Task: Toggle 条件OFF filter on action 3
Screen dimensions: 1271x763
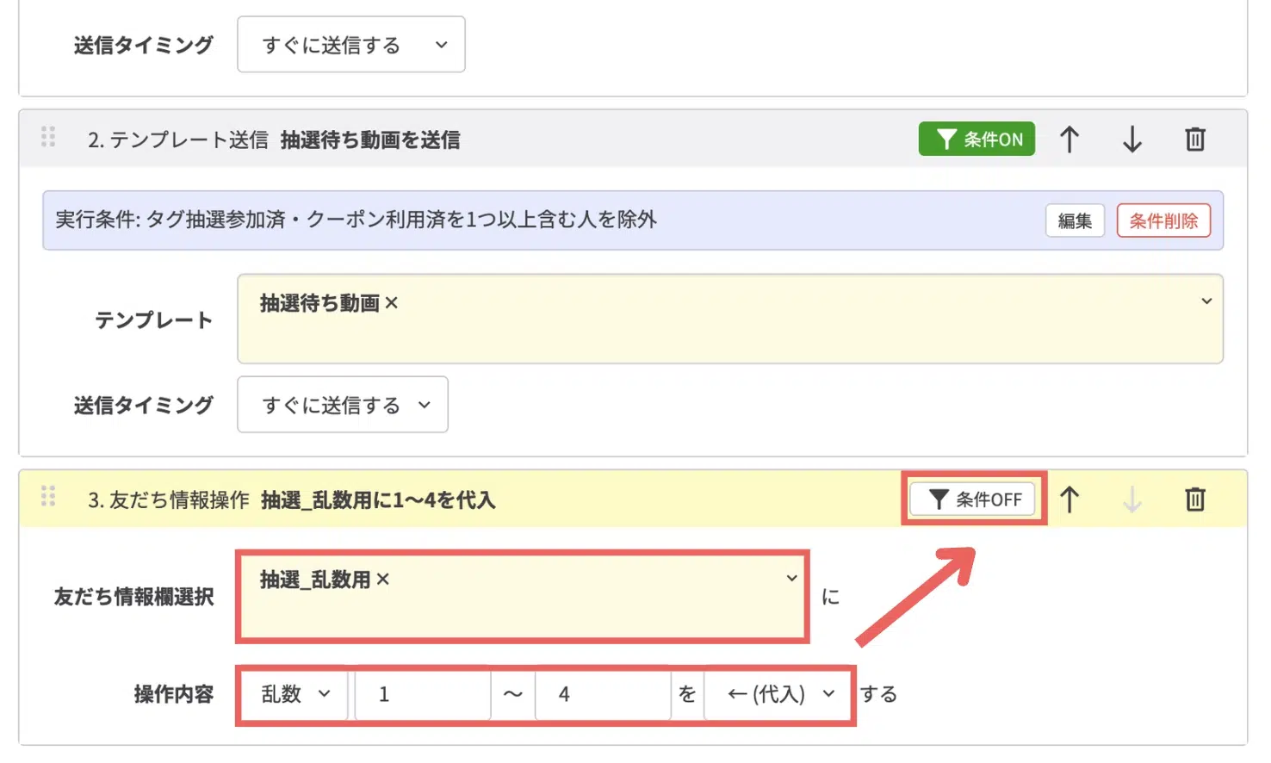Action: point(973,499)
